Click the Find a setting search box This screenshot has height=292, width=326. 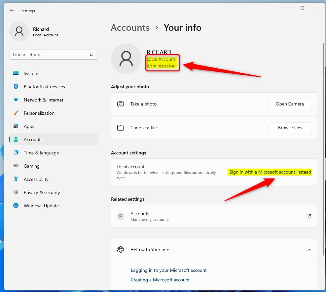tap(50, 55)
